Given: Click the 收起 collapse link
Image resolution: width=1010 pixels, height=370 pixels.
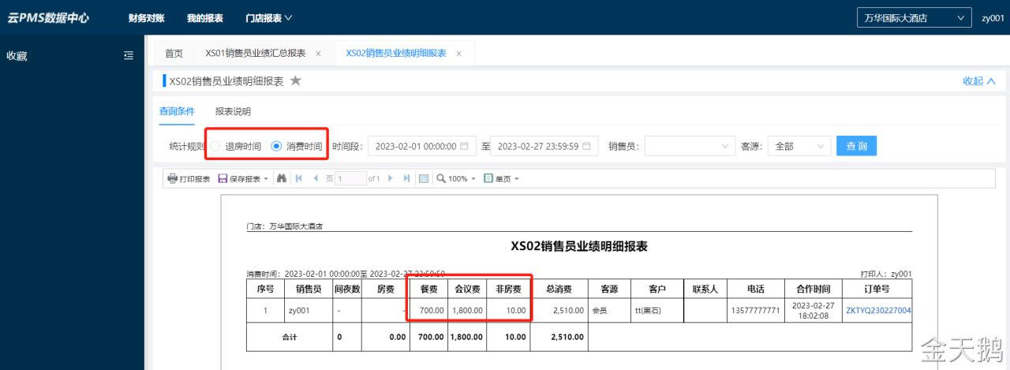Looking at the screenshot, I should click(979, 80).
